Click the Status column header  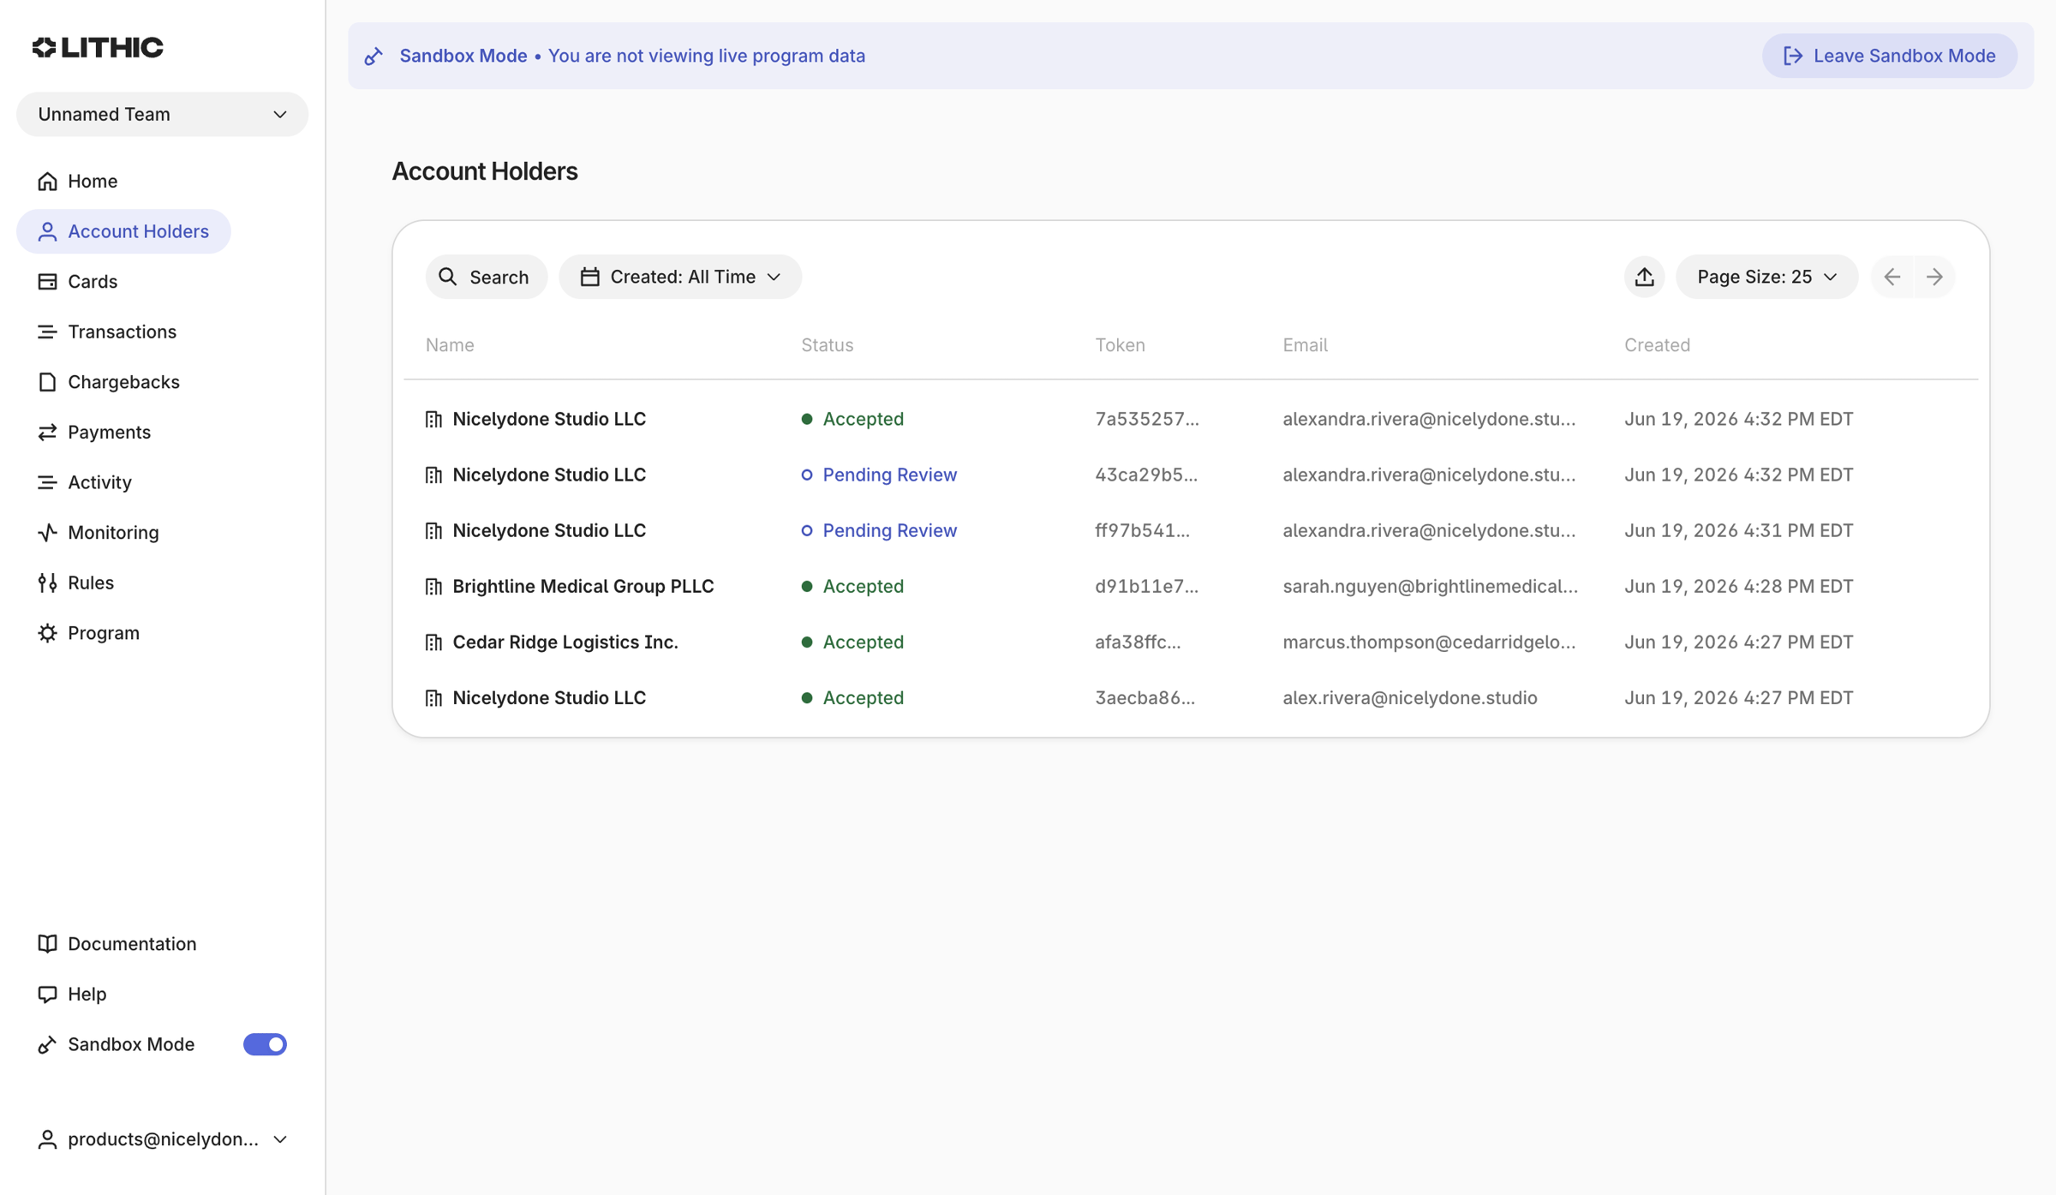click(x=827, y=344)
